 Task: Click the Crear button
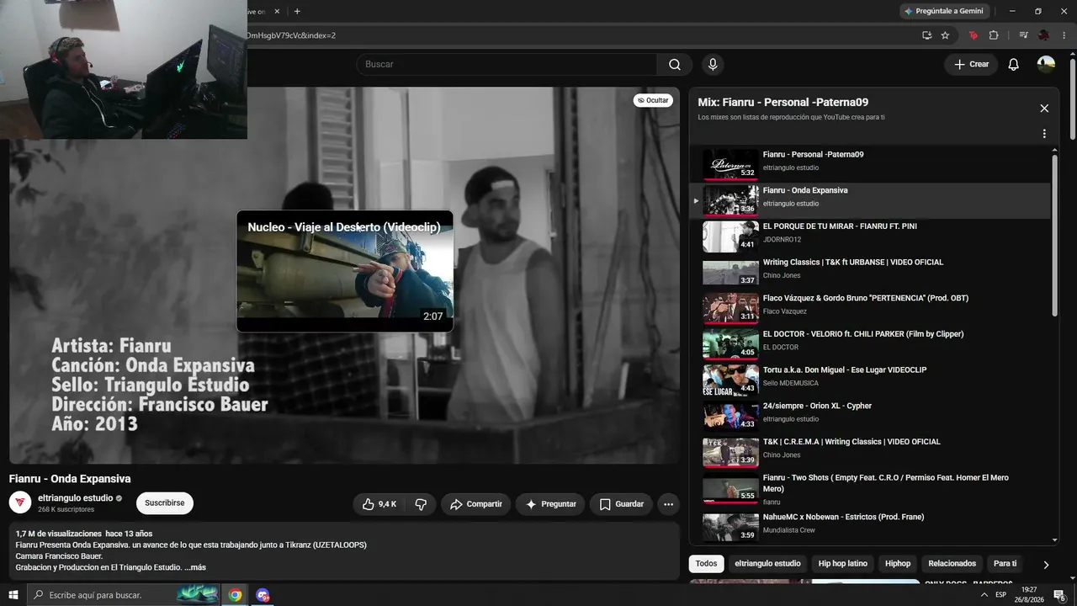(x=971, y=65)
